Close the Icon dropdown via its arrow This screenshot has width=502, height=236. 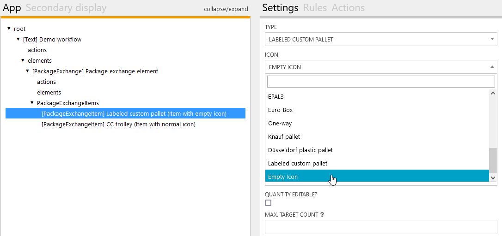492,67
